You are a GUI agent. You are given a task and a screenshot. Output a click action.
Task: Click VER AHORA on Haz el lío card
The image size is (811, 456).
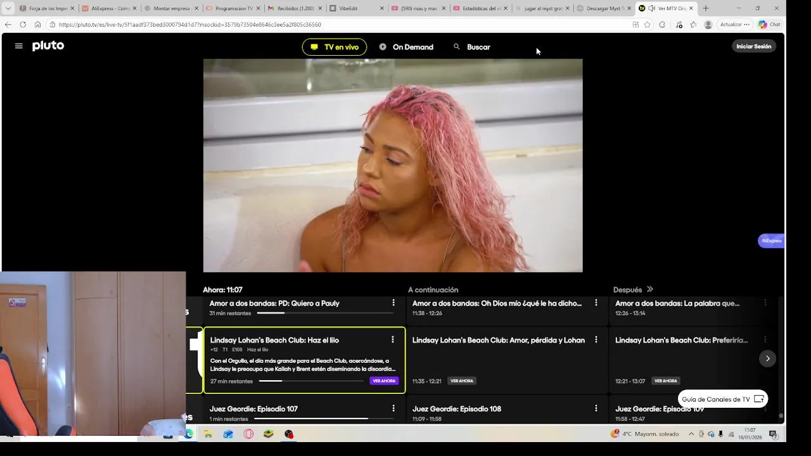pyautogui.click(x=384, y=381)
